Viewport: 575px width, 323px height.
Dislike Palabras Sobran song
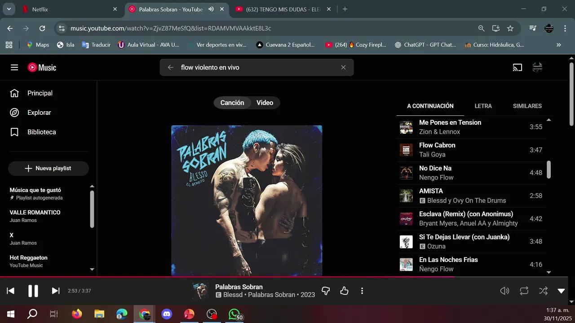326,291
